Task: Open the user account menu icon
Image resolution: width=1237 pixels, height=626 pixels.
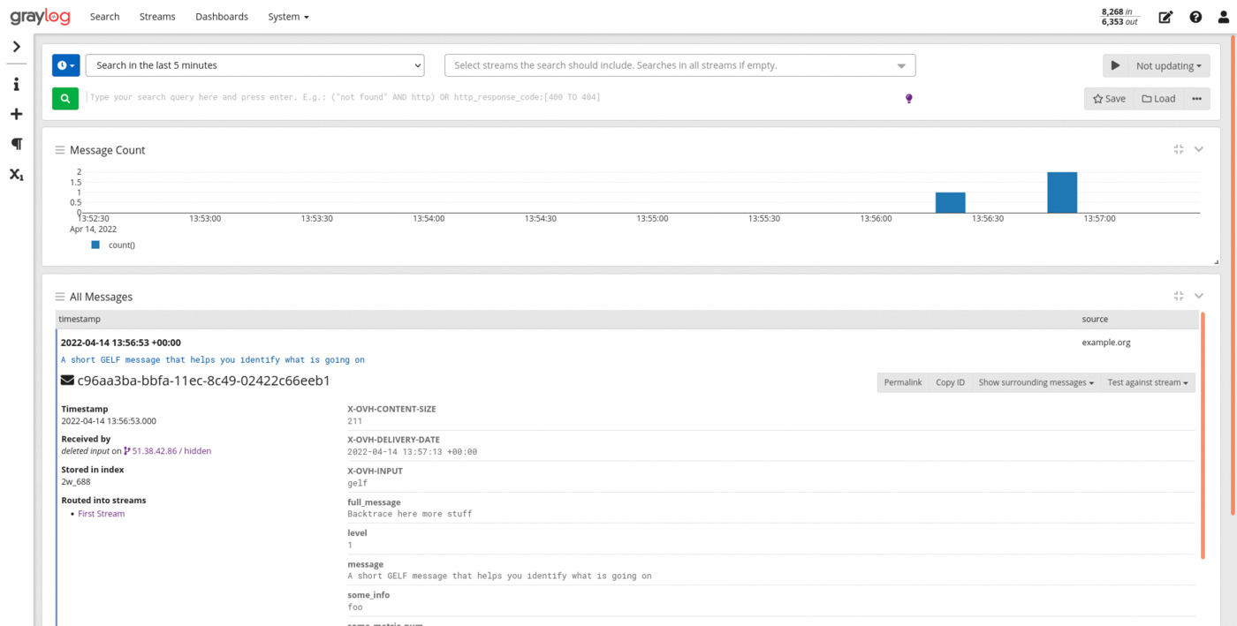Action: pyautogui.click(x=1223, y=17)
